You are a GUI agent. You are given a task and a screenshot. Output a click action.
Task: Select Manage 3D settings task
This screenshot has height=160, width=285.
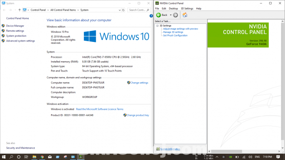[173, 32]
